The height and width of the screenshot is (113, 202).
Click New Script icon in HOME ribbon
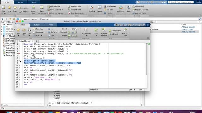point(3,8)
